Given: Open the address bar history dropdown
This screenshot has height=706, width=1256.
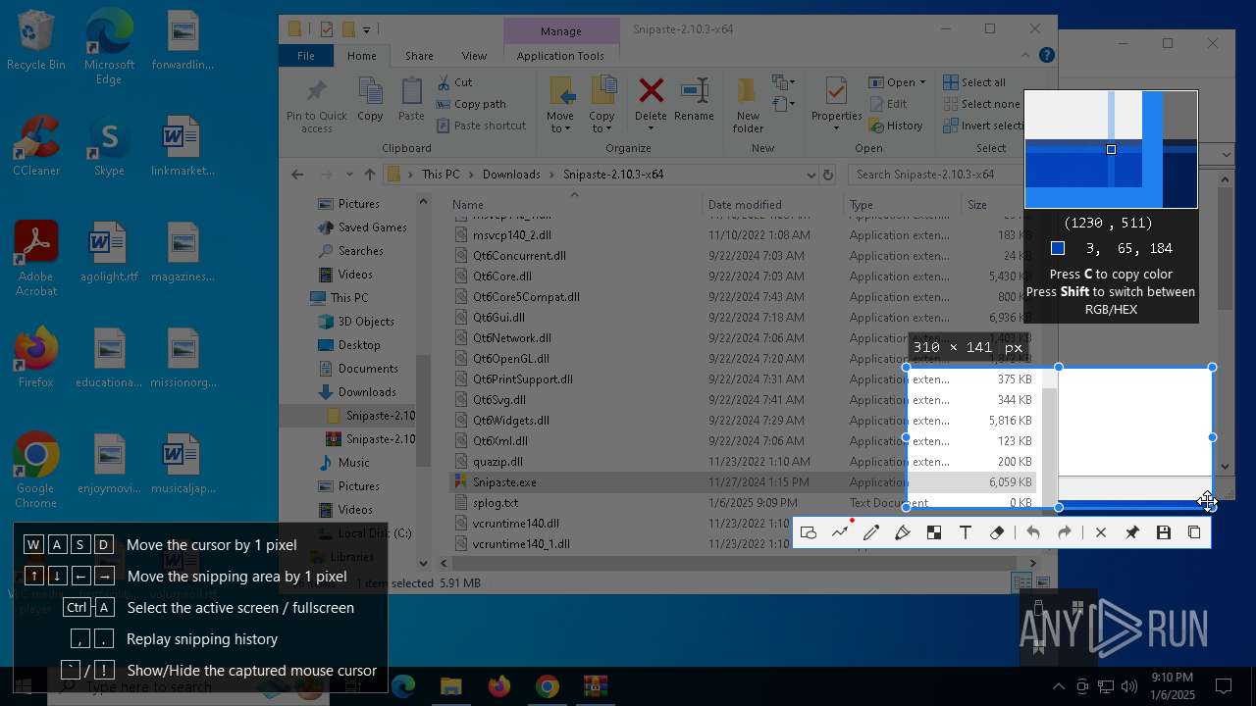Looking at the screenshot, I should click(x=811, y=175).
